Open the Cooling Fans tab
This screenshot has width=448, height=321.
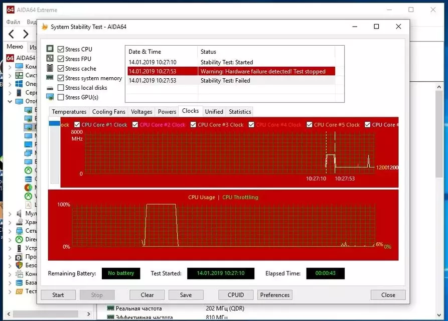[x=108, y=112]
